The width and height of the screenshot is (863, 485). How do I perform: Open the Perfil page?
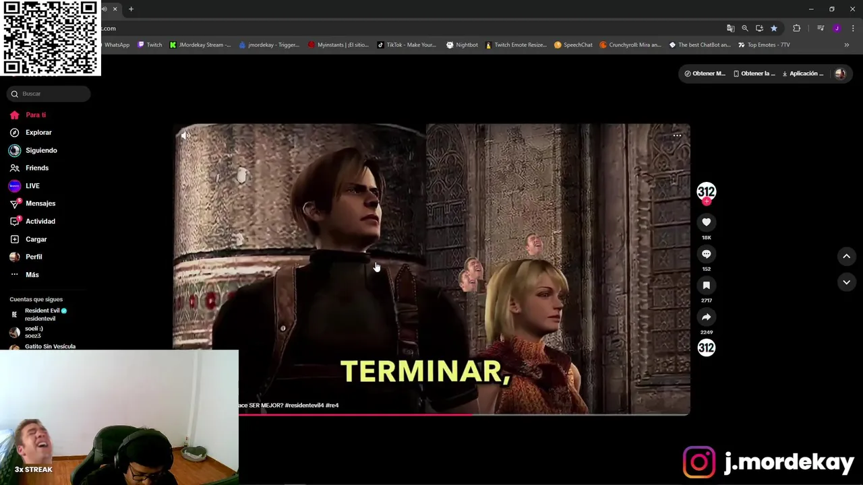pyautogui.click(x=26, y=257)
